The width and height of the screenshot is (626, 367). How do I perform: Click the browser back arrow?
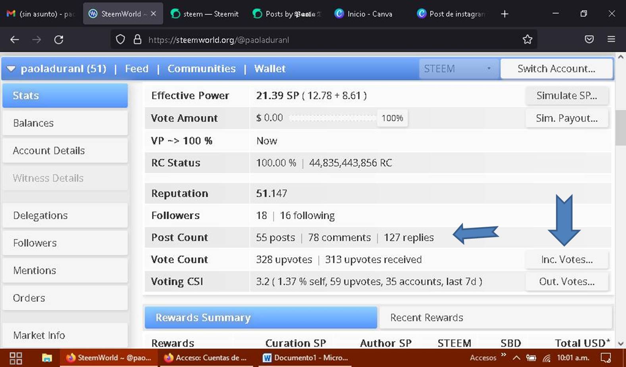[x=15, y=40]
